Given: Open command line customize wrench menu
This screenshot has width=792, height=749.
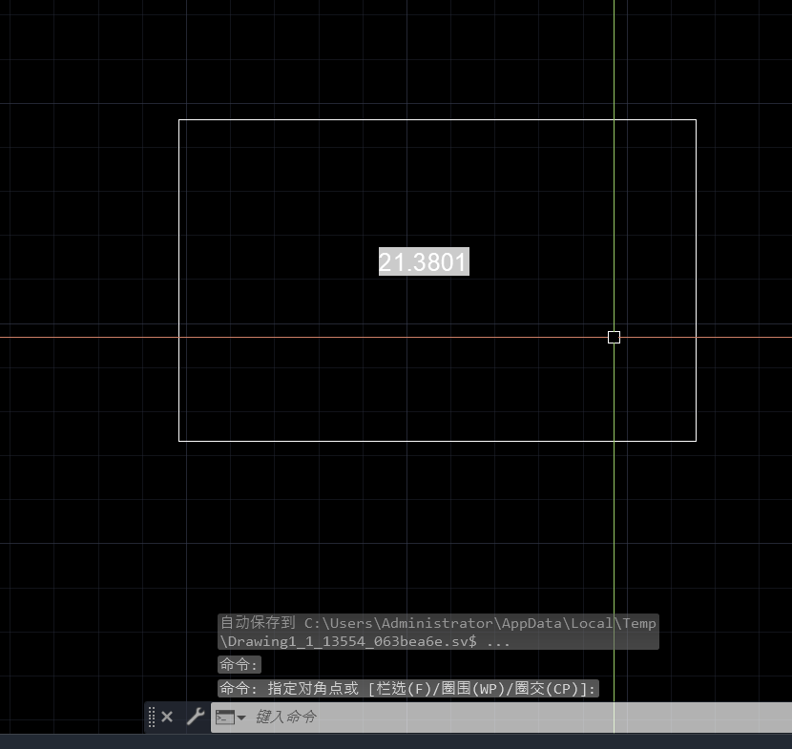Looking at the screenshot, I should [x=195, y=717].
